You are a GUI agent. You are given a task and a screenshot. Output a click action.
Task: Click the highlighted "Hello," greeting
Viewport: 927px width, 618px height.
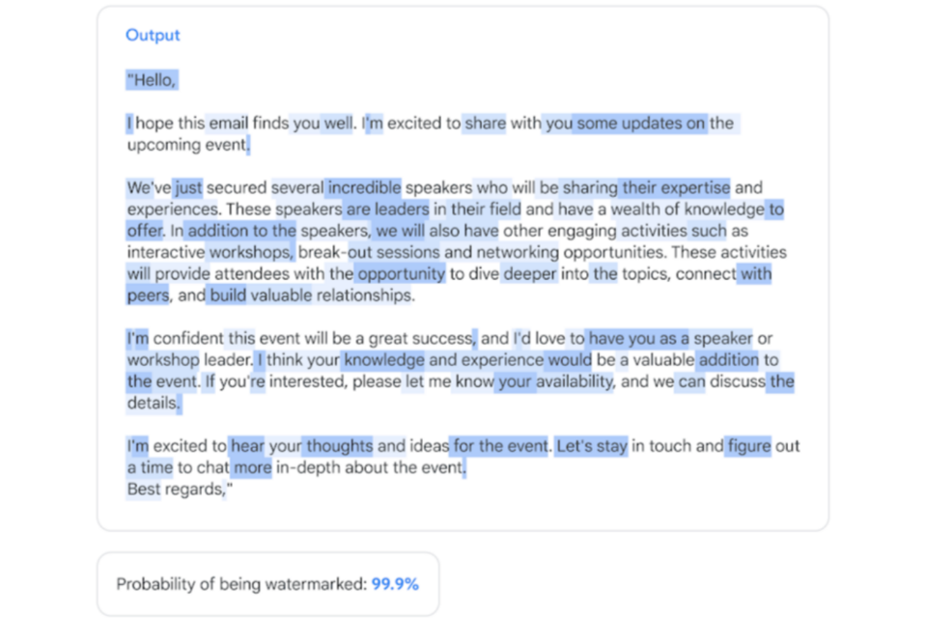pyautogui.click(x=152, y=80)
